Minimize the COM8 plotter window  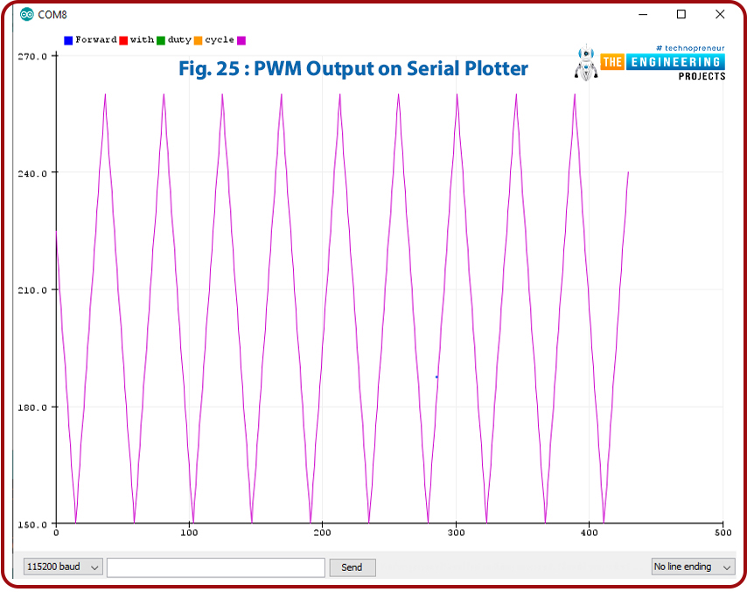click(x=642, y=15)
